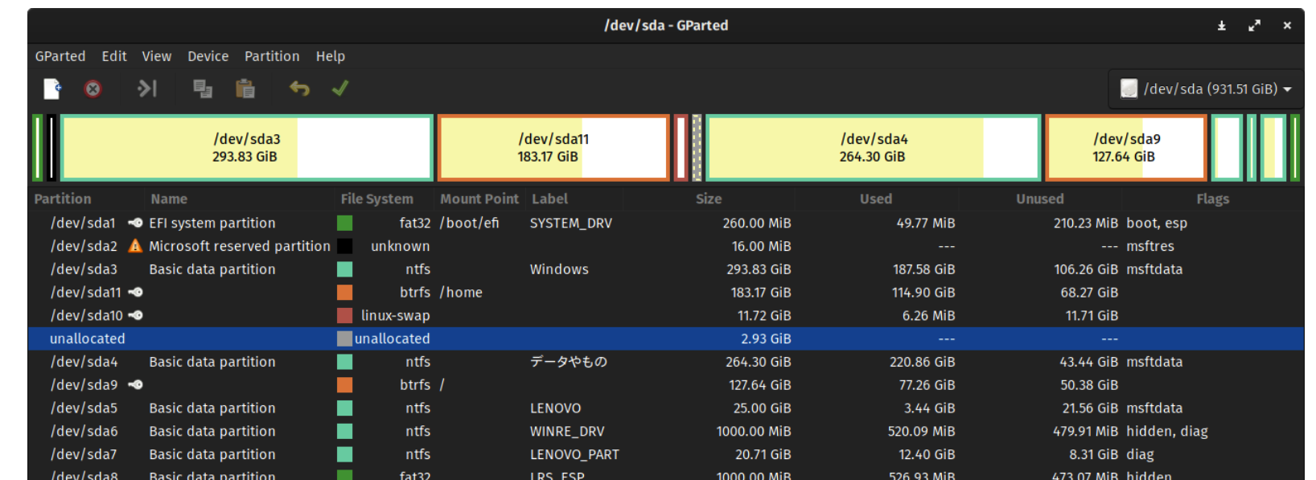Screen dimensions: 1316x480
Task: Click the Unused column header
Action: pyautogui.click(x=1039, y=199)
